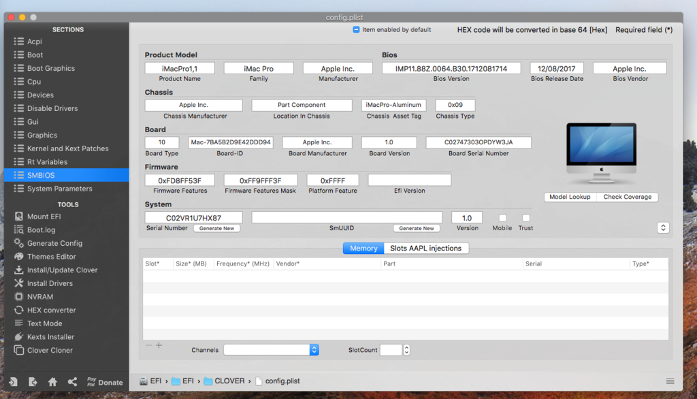
Task: Open the model picker arrows below Trust
Action: point(663,227)
